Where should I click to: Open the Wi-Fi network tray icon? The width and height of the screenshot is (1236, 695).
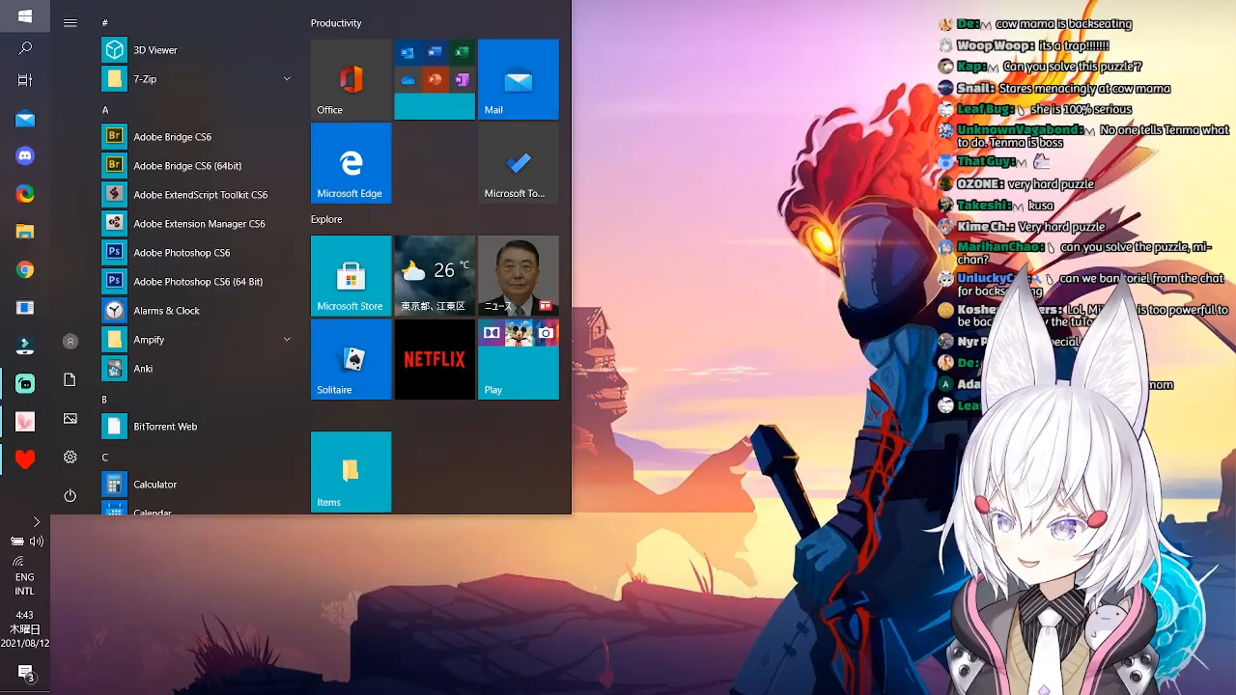coord(17,561)
